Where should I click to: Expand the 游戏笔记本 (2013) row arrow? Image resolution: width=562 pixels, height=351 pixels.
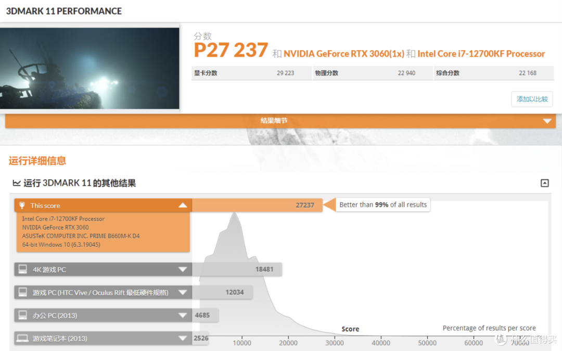183,338
